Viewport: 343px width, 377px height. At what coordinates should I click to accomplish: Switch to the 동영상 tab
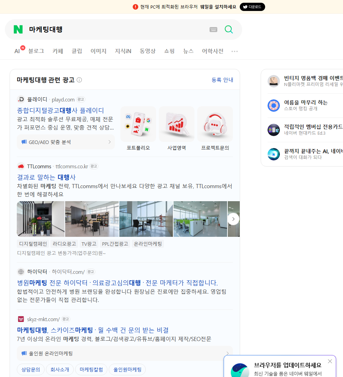[147, 51]
